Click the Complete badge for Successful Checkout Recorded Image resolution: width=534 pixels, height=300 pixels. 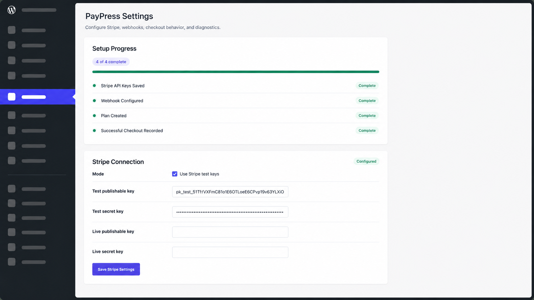point(367,131)
